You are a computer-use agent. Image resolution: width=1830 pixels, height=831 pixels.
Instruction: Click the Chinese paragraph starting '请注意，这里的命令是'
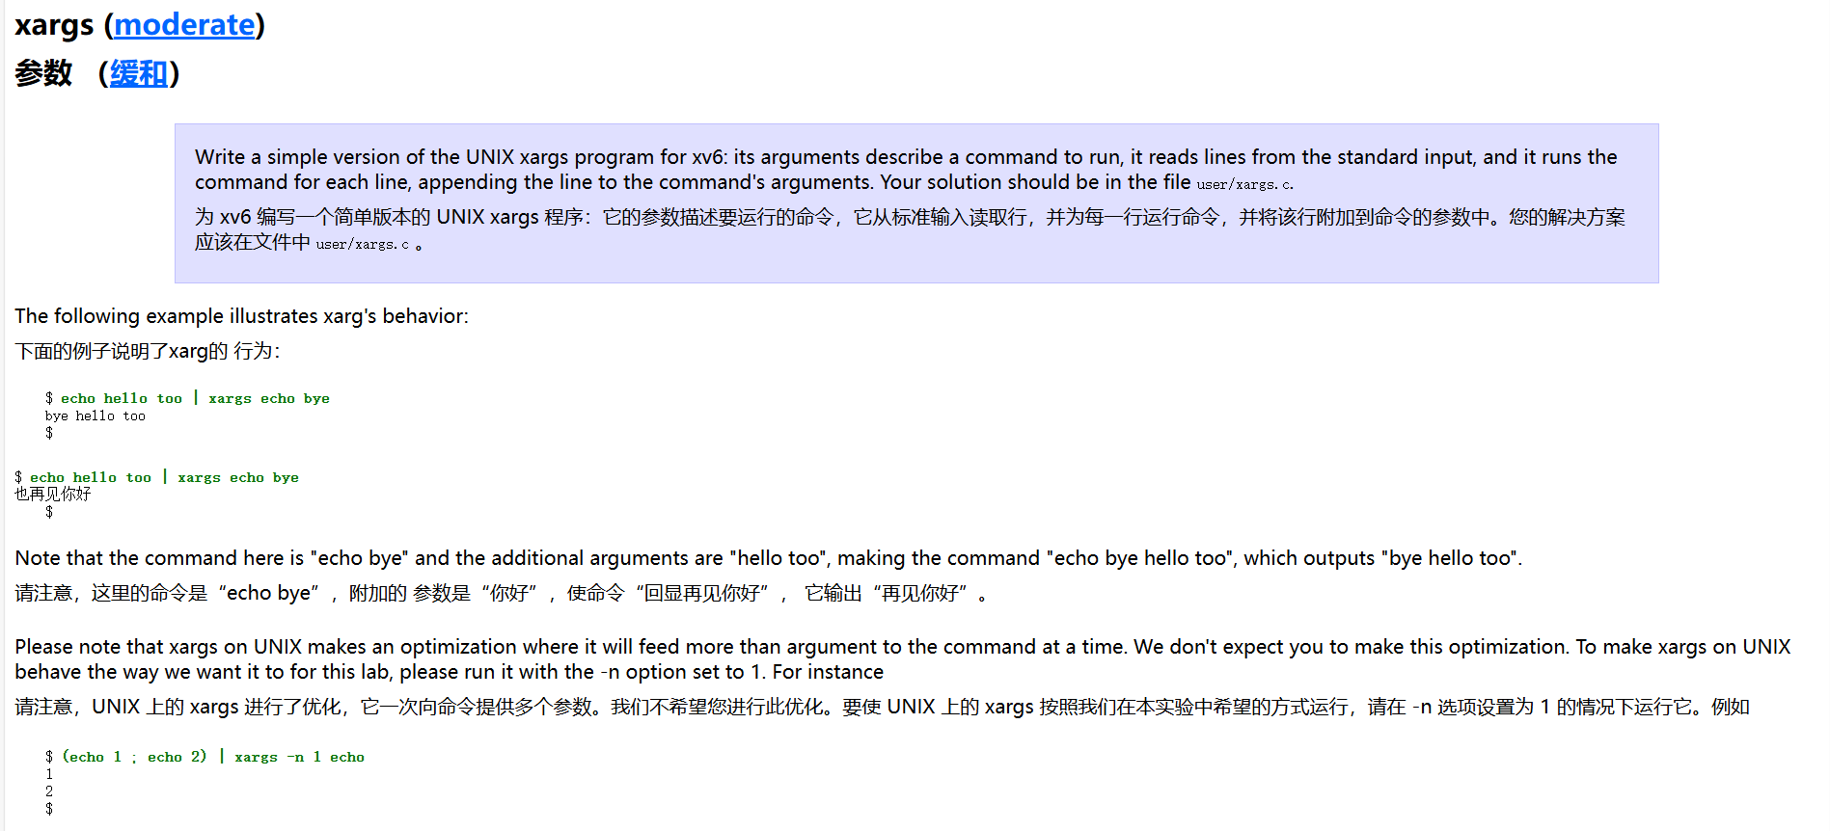click(x=502, y=593)
